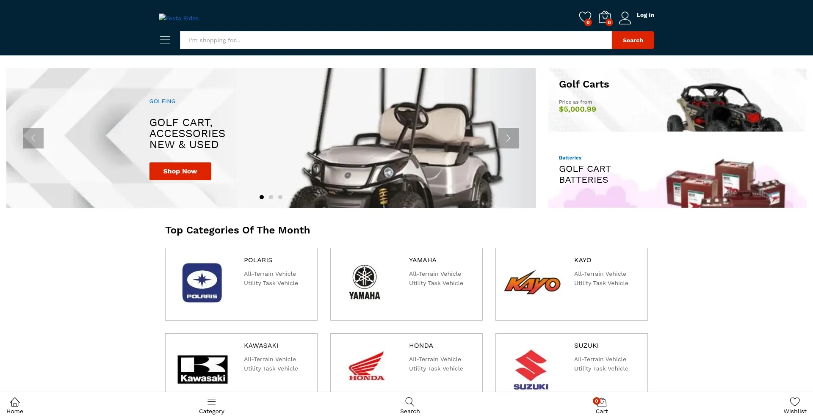Open Honda Utility Task Vehicle link
Viewport: 813px width, 420px height.
[x=436, y=368]
